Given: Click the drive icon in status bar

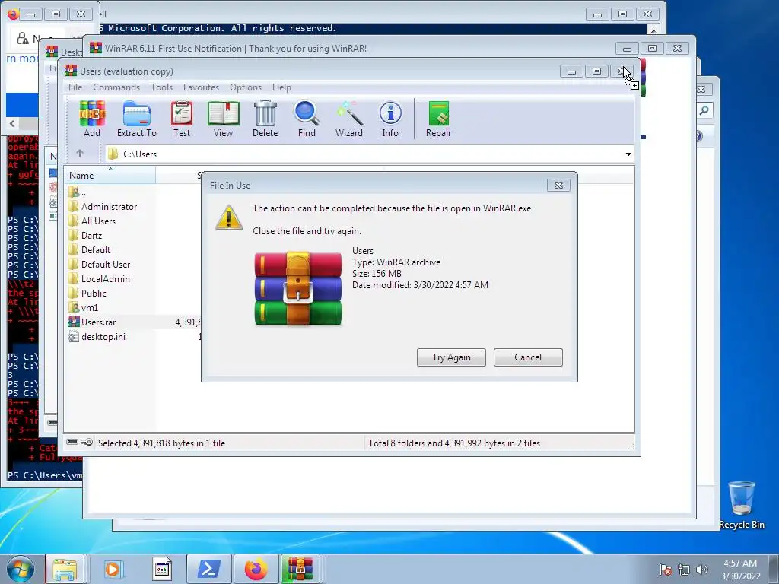Looking at the screenshot, I should click(x=72, y=442).
